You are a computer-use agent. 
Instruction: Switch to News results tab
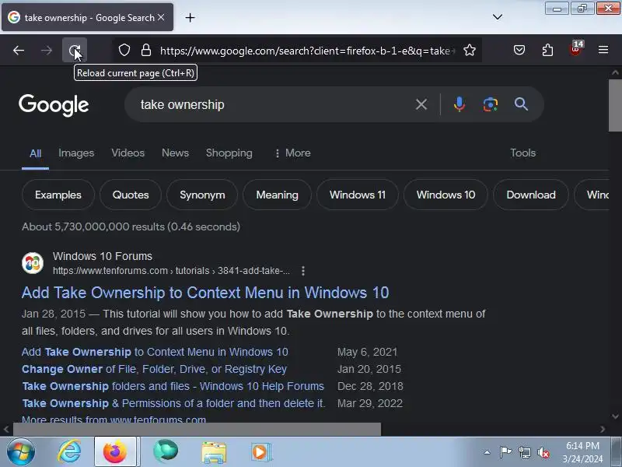coord(175,153)
